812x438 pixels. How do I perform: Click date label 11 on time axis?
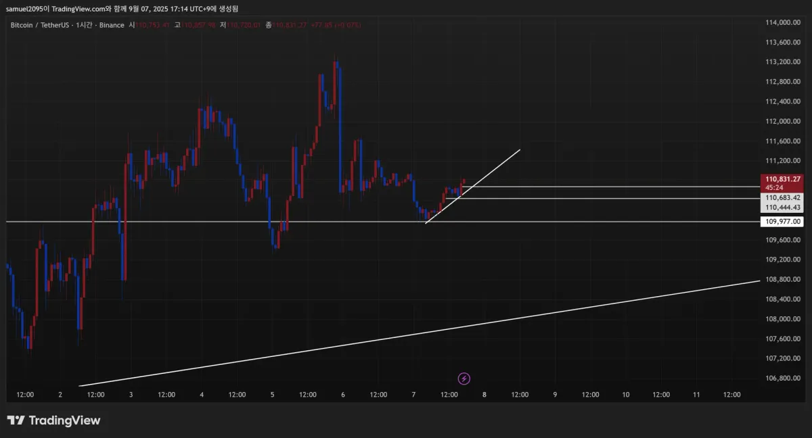coord(696,394)
